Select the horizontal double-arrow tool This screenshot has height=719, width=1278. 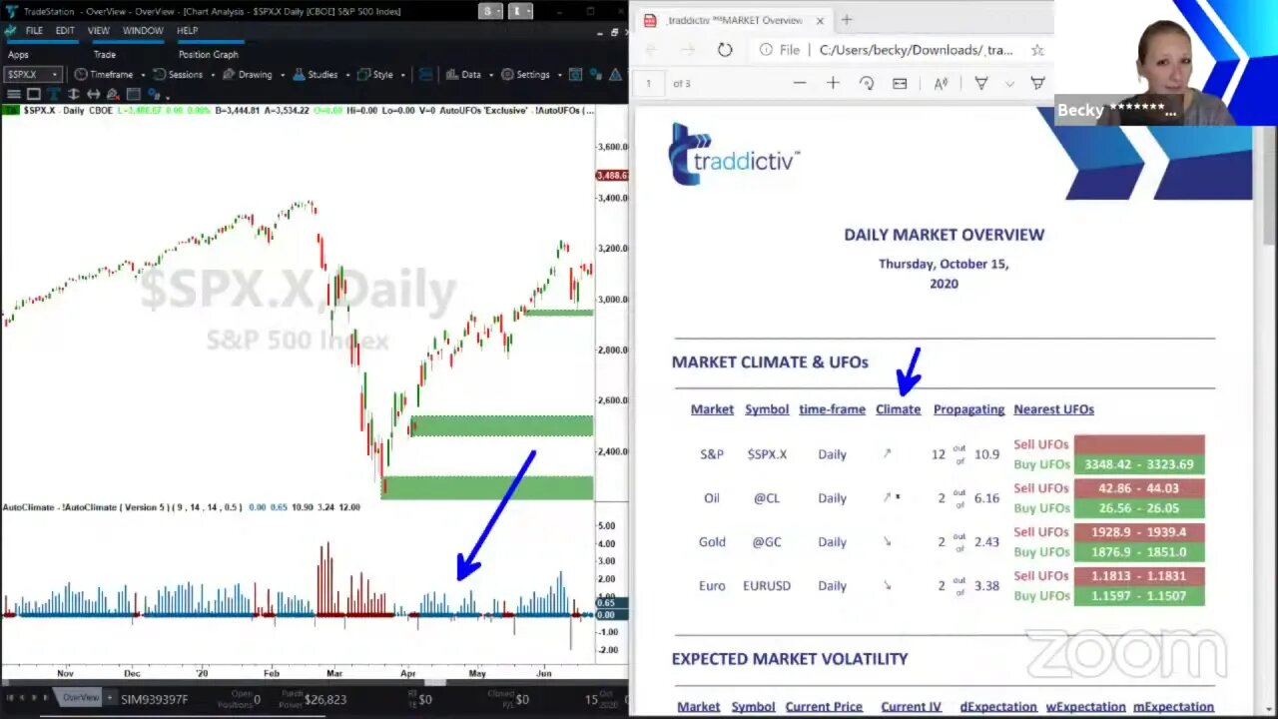click(x=94, y=94)
